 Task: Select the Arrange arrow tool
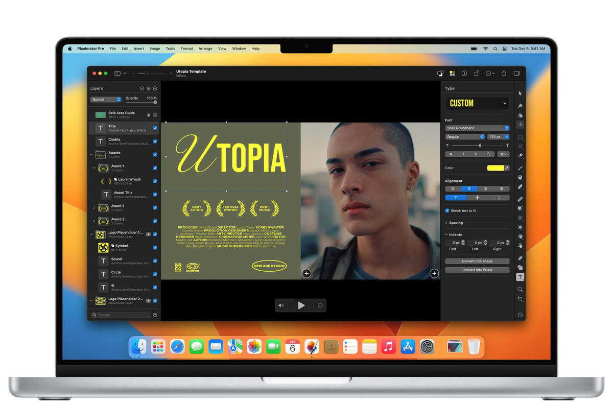pos(520,93)
